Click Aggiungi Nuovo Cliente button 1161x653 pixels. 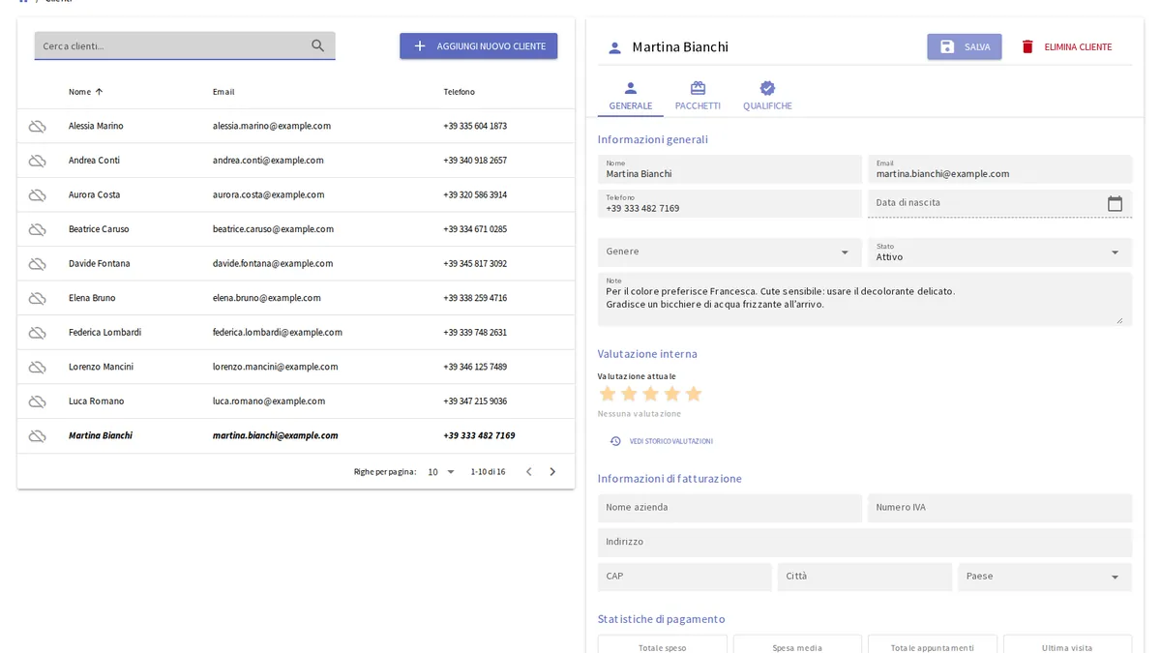[479, 45]
